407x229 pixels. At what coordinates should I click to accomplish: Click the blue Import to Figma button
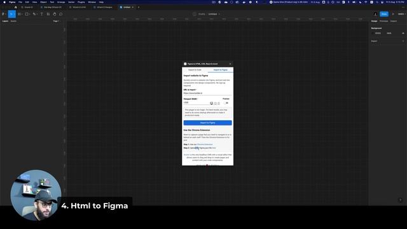(x=208, y=123)
